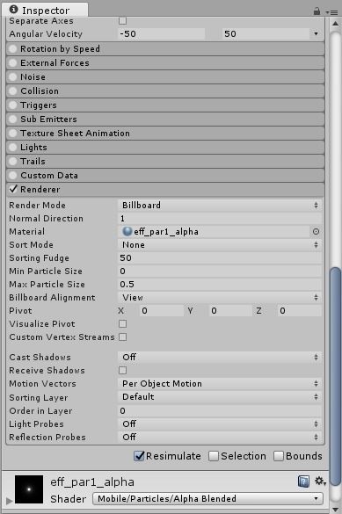Click the Max Particle Size field
Viewport: 342px width, 514px height.
220,284
